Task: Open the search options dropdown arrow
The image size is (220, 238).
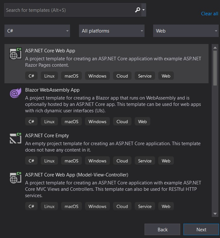Action: (x=144, y=10)
